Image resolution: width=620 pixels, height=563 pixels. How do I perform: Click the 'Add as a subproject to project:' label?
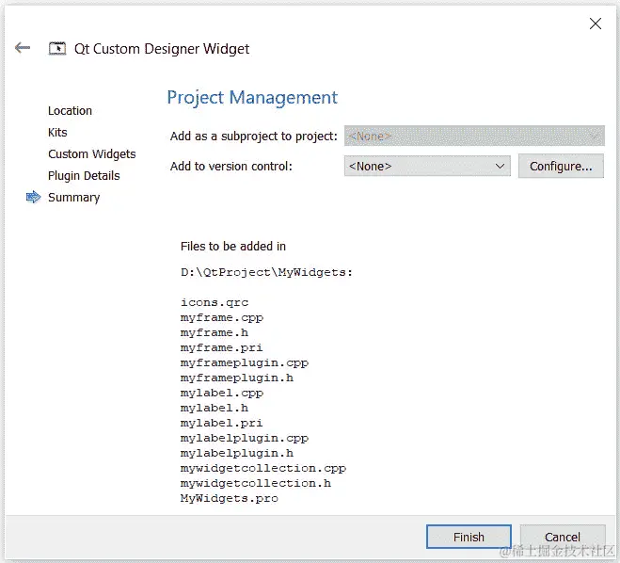pos(254,137)
